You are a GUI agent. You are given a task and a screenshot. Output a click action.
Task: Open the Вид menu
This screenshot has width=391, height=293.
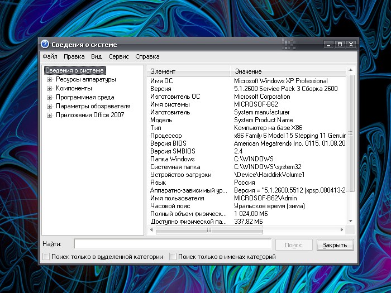pos(96,56)
